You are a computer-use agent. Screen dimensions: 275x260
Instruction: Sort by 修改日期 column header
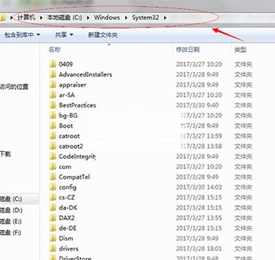point(188,50)
